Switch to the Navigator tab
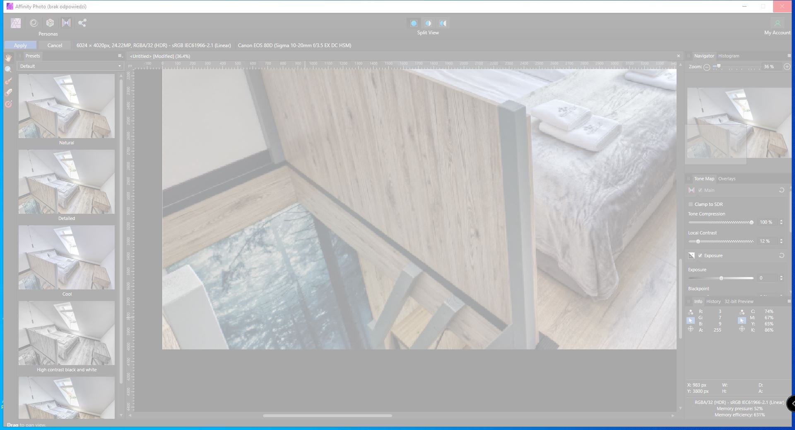 [x=704, y=56]
